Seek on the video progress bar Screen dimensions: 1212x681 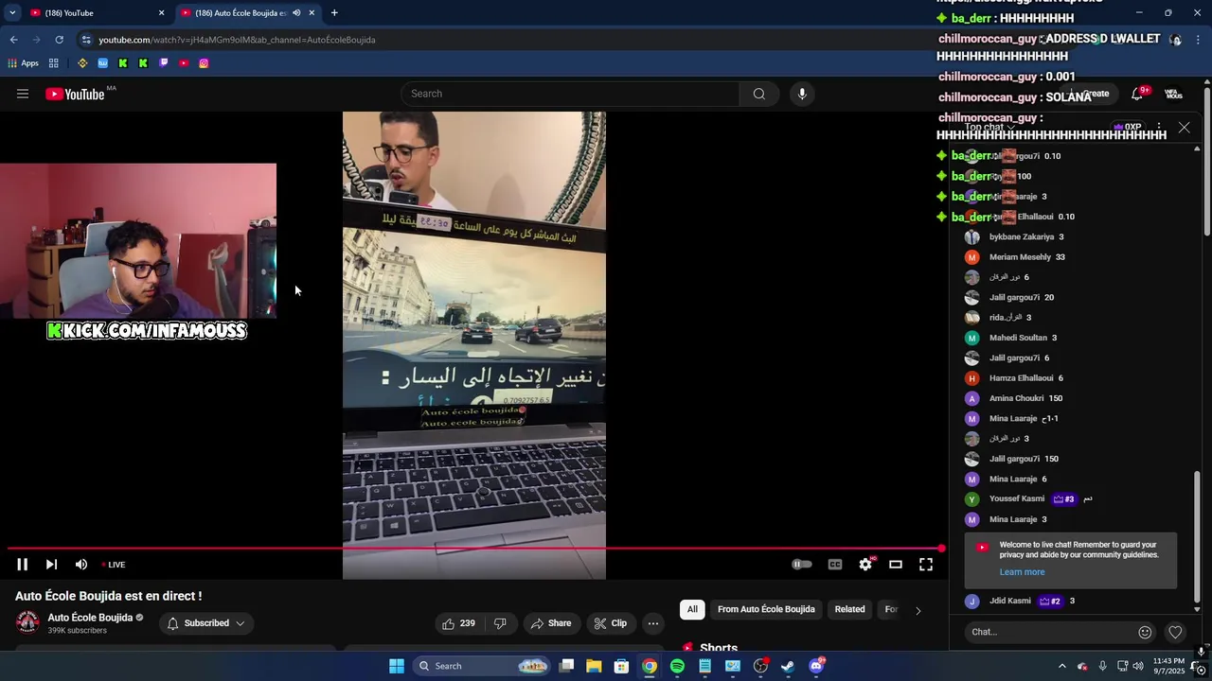473,549
